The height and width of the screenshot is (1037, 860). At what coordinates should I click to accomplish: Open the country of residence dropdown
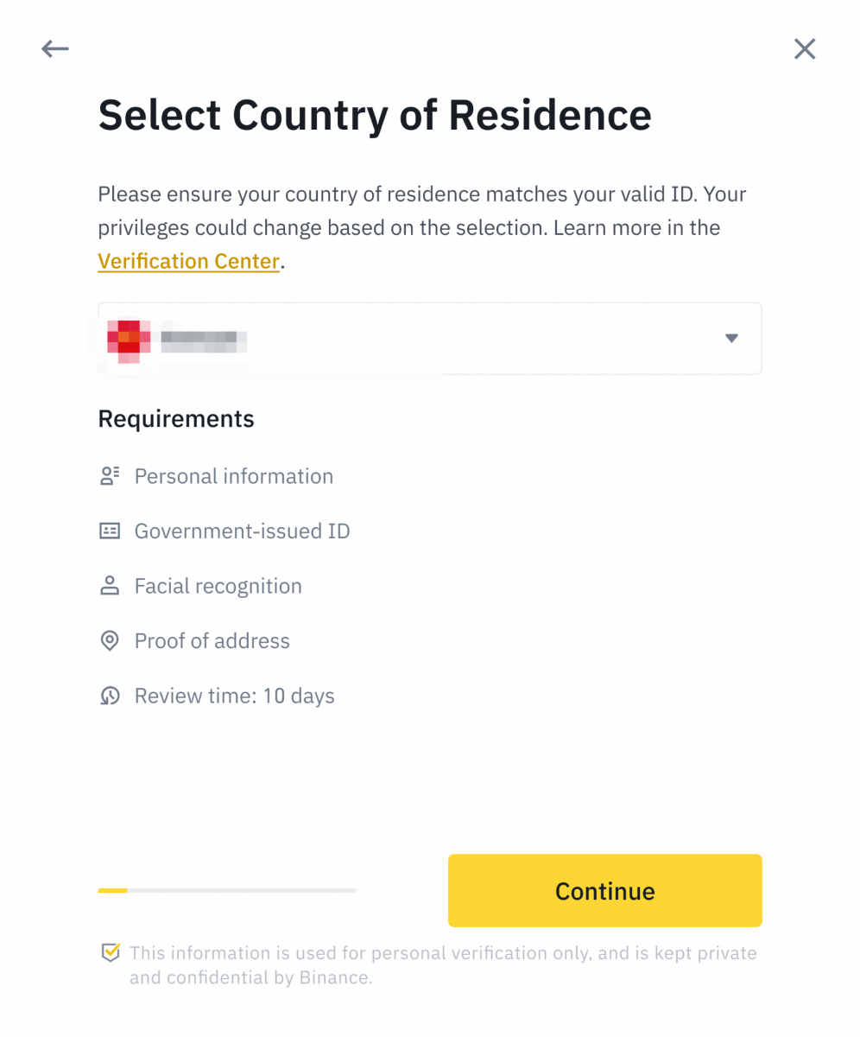pyautogui.click(x=429, y=338)
